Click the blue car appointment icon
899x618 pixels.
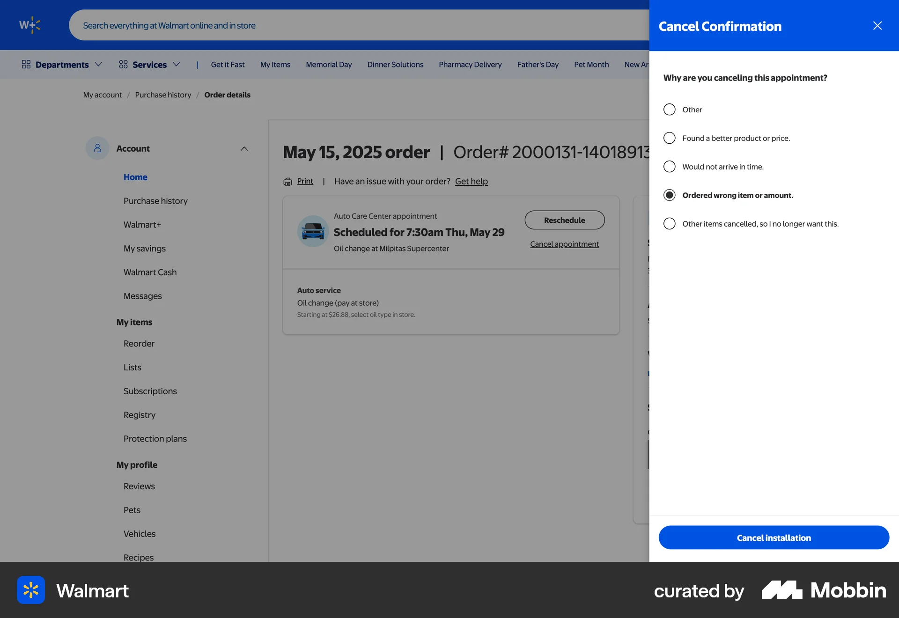[312, 231]
